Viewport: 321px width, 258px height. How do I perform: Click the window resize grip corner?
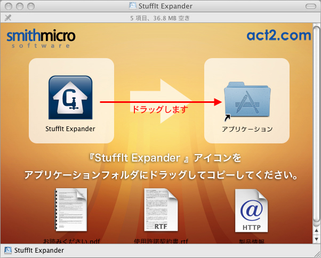(317, 254)
